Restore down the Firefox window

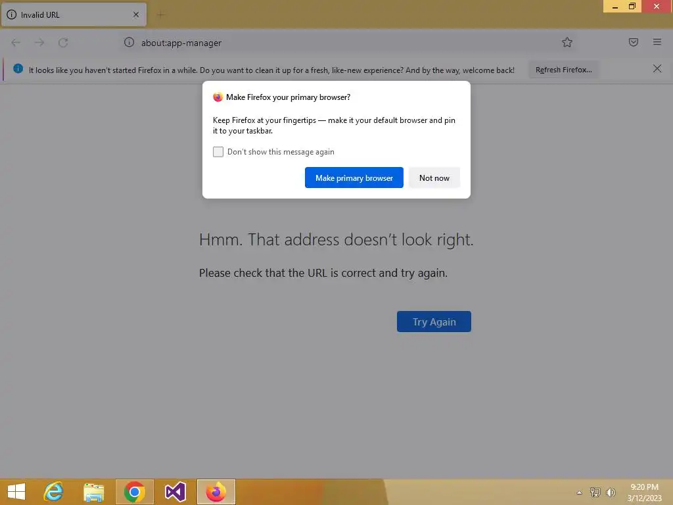point(632,6)
